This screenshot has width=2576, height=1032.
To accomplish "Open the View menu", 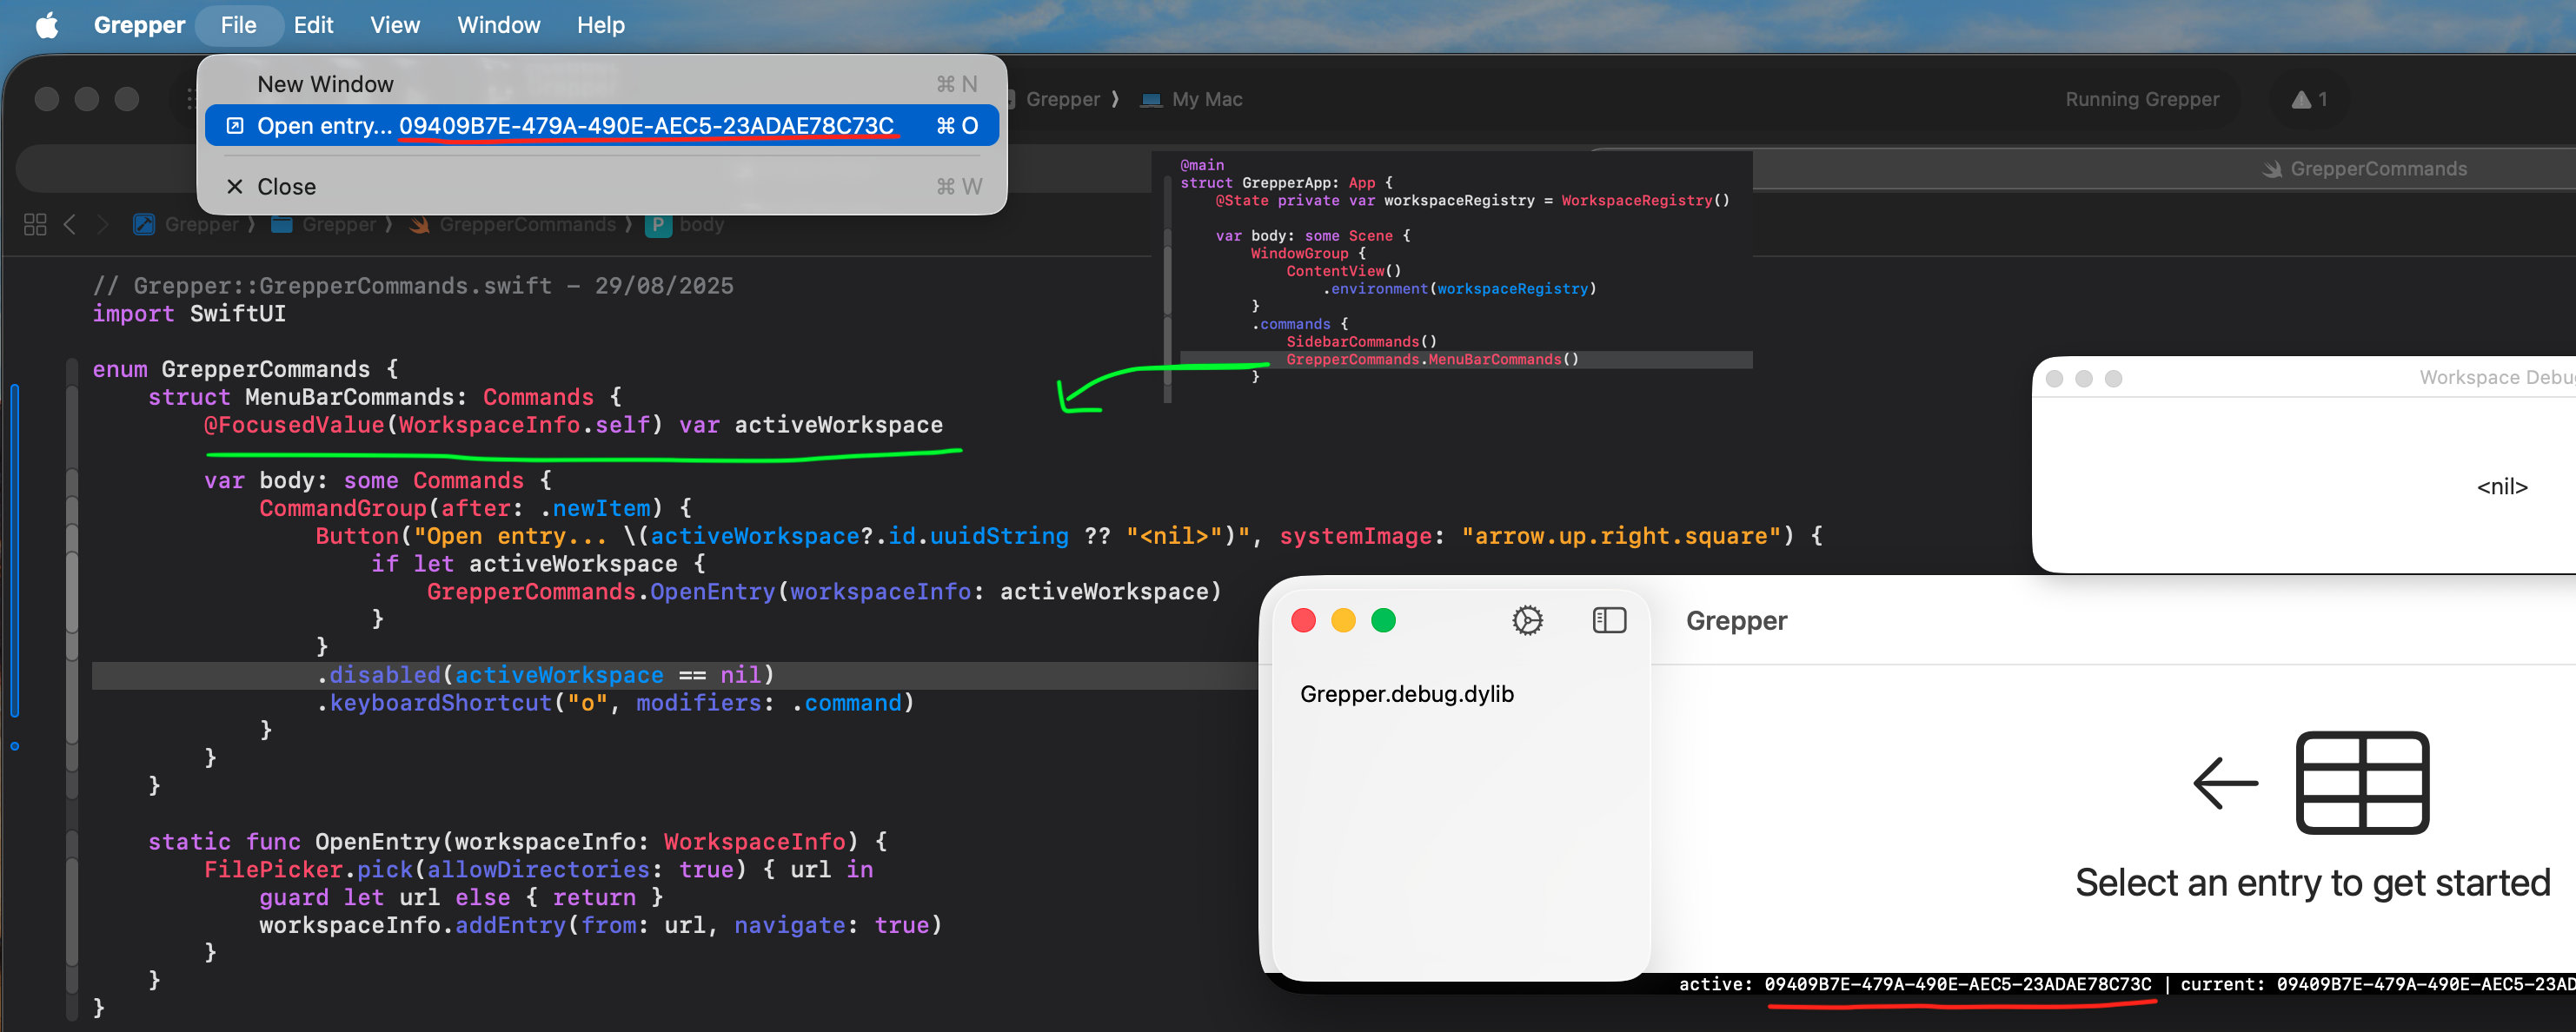I will (x=395, y=25).
